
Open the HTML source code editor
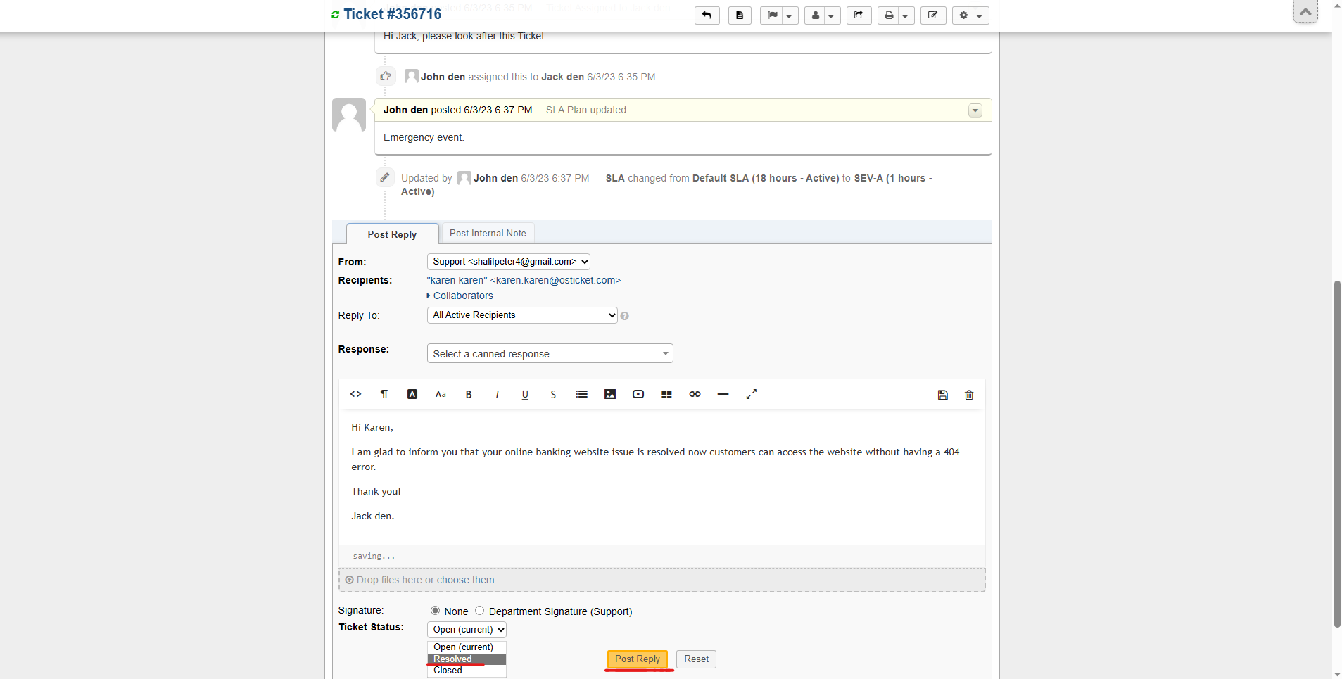355,395
